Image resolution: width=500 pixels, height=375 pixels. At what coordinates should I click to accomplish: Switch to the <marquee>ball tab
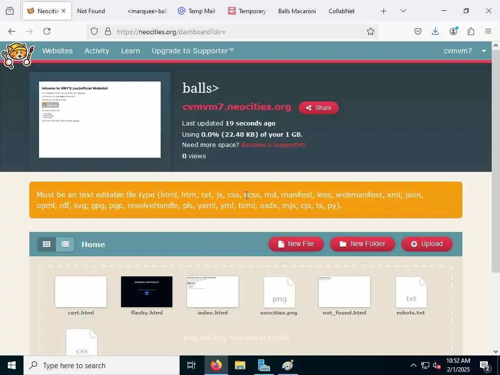(x=147, y=11)
